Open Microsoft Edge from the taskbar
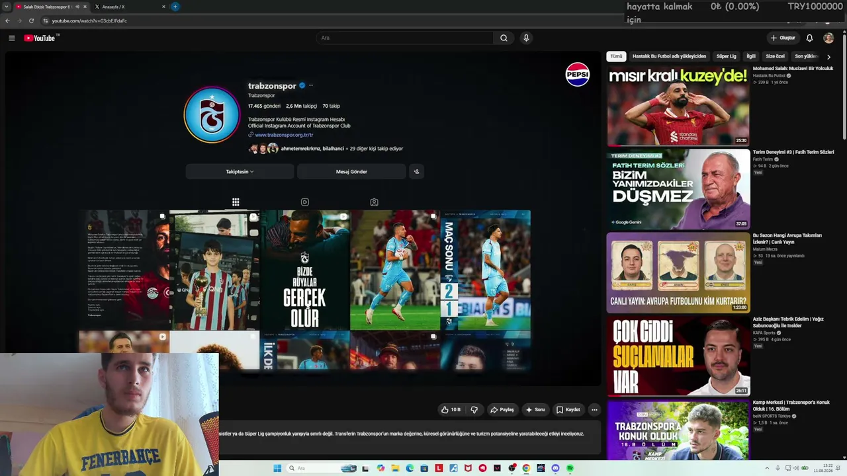The image size is (847, 476). 410,468
